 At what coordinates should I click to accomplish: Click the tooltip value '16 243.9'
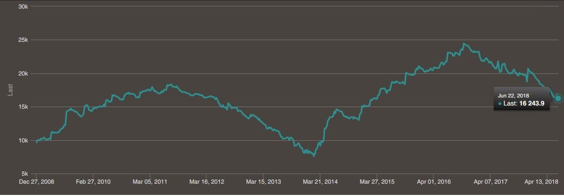pyautogui.click(x=531, y=103)
